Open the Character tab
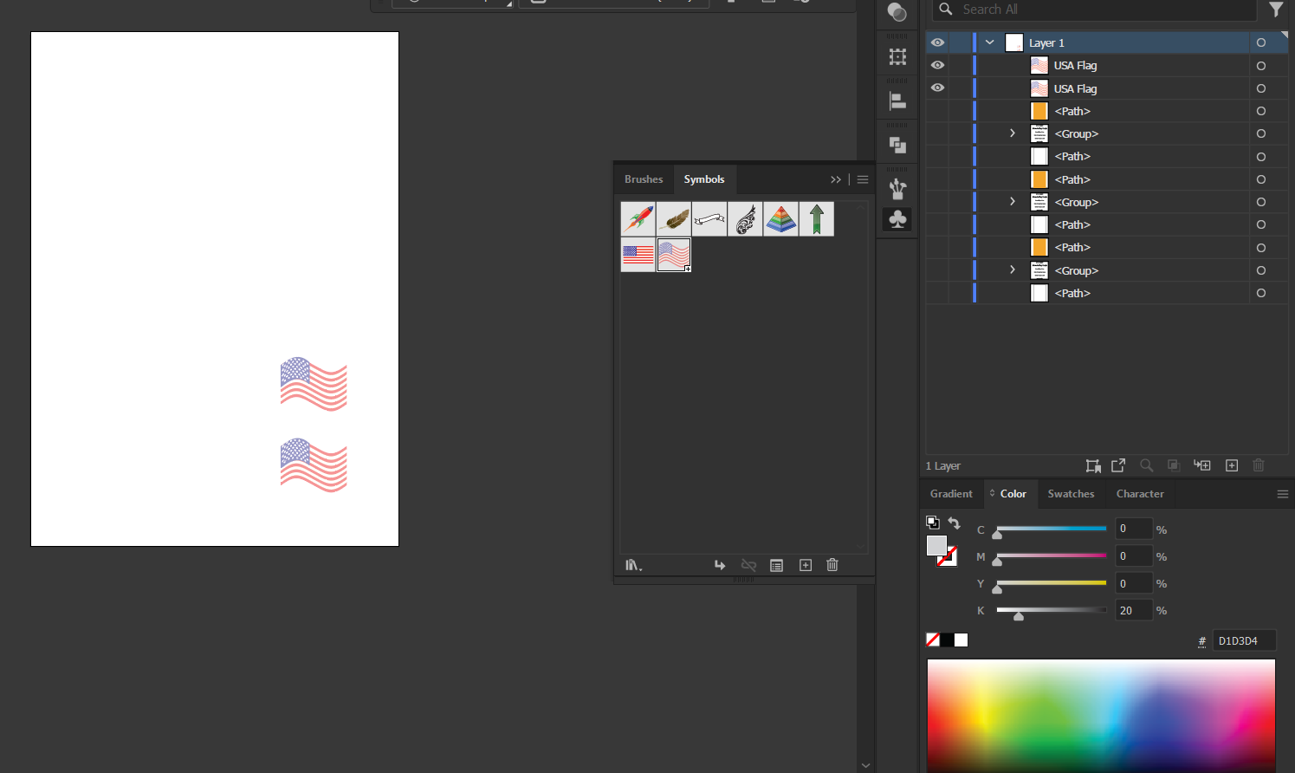 [x=1140, y=494]
